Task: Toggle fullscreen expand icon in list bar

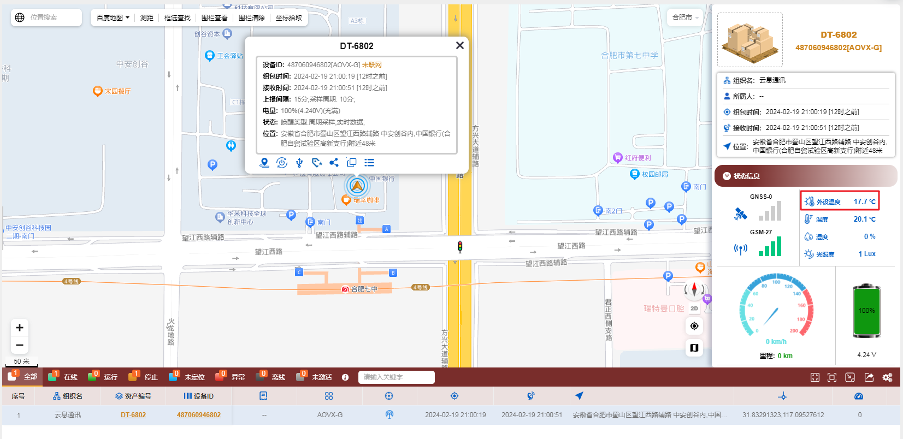Action: tap(832, 377)
